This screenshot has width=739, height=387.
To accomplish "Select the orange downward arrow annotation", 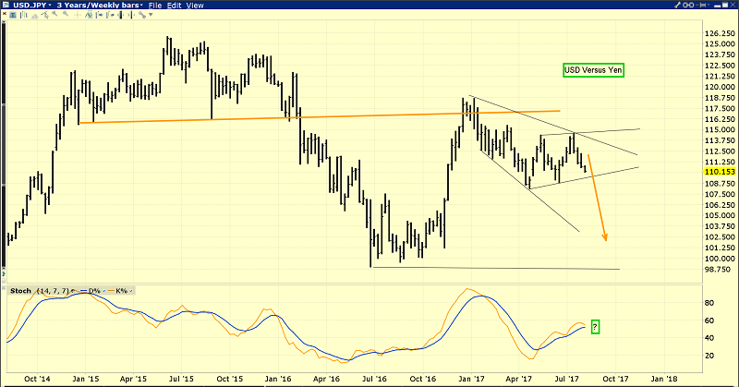I will click(599, 199).
